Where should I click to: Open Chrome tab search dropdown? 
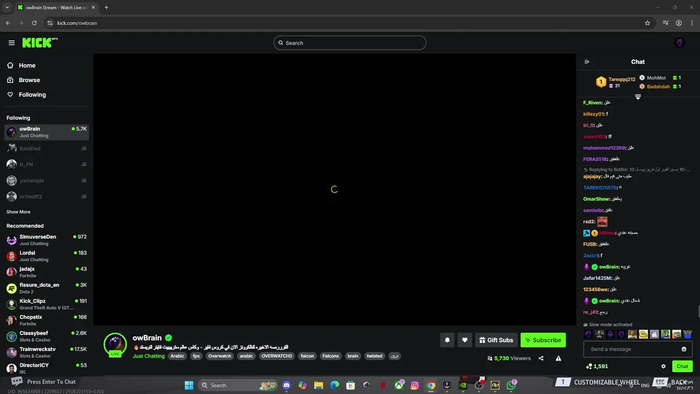pos(7,7)
